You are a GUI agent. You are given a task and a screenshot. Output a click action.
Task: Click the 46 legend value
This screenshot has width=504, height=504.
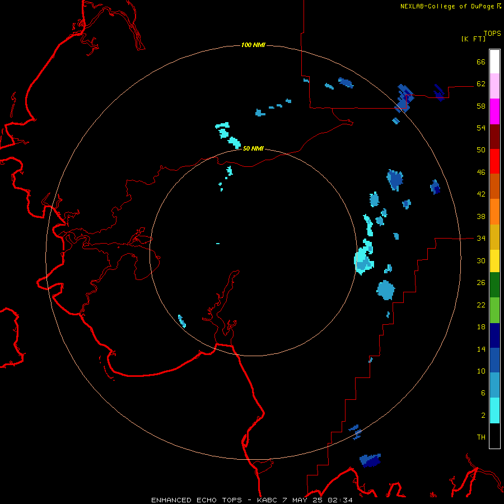pyautogui.click(x=481, y=172)
